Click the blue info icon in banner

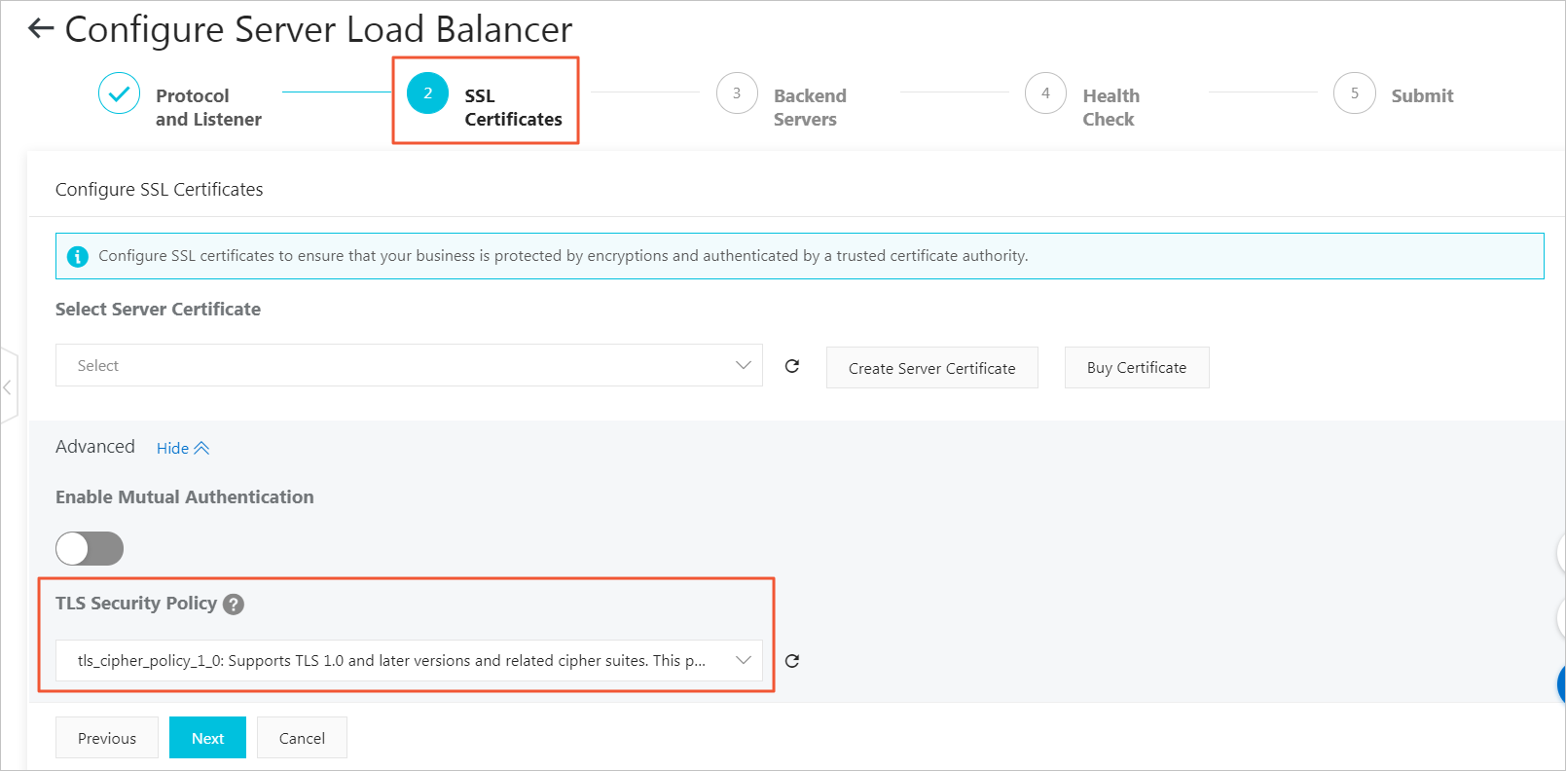coord(77,256)
